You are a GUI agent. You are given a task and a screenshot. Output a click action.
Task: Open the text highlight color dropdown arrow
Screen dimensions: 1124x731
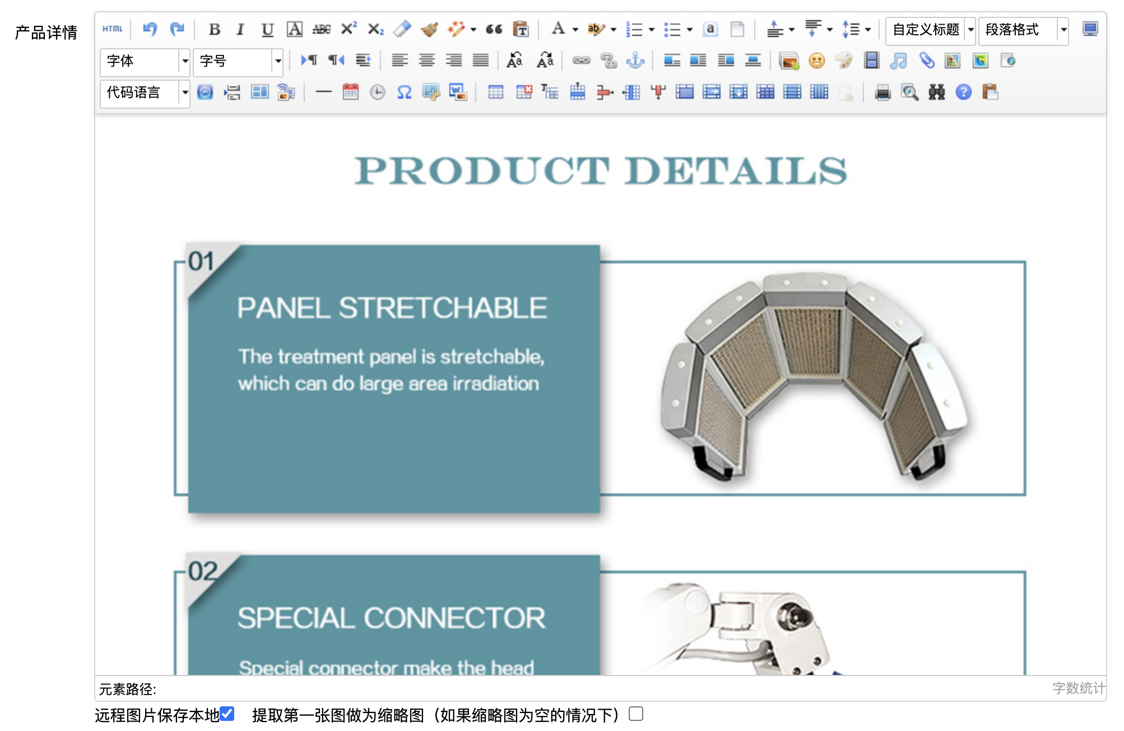tap(614, 29)
